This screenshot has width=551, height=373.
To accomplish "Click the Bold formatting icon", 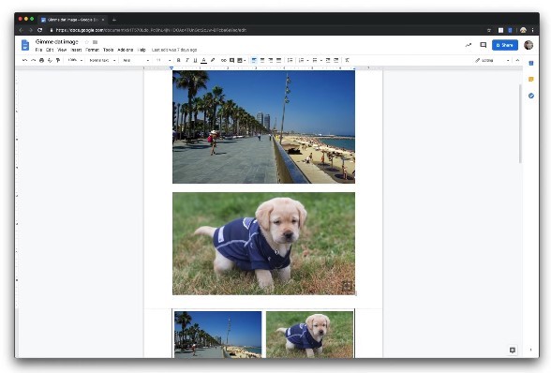I will [178, 61].
